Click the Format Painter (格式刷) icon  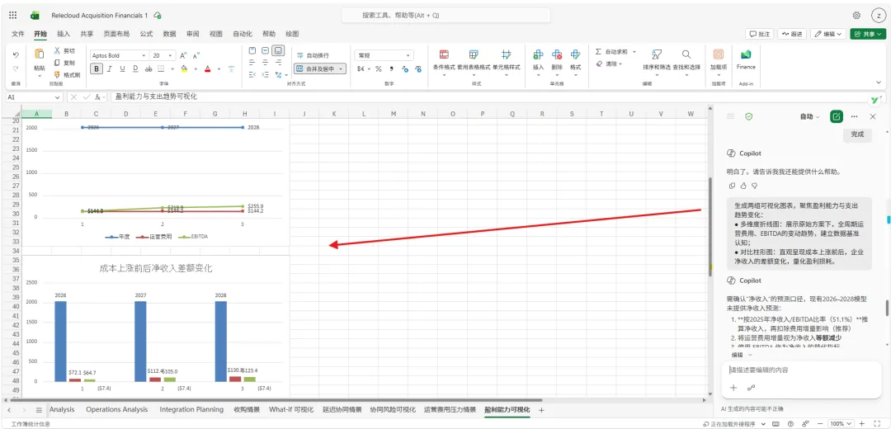click(x=57, y=74)
